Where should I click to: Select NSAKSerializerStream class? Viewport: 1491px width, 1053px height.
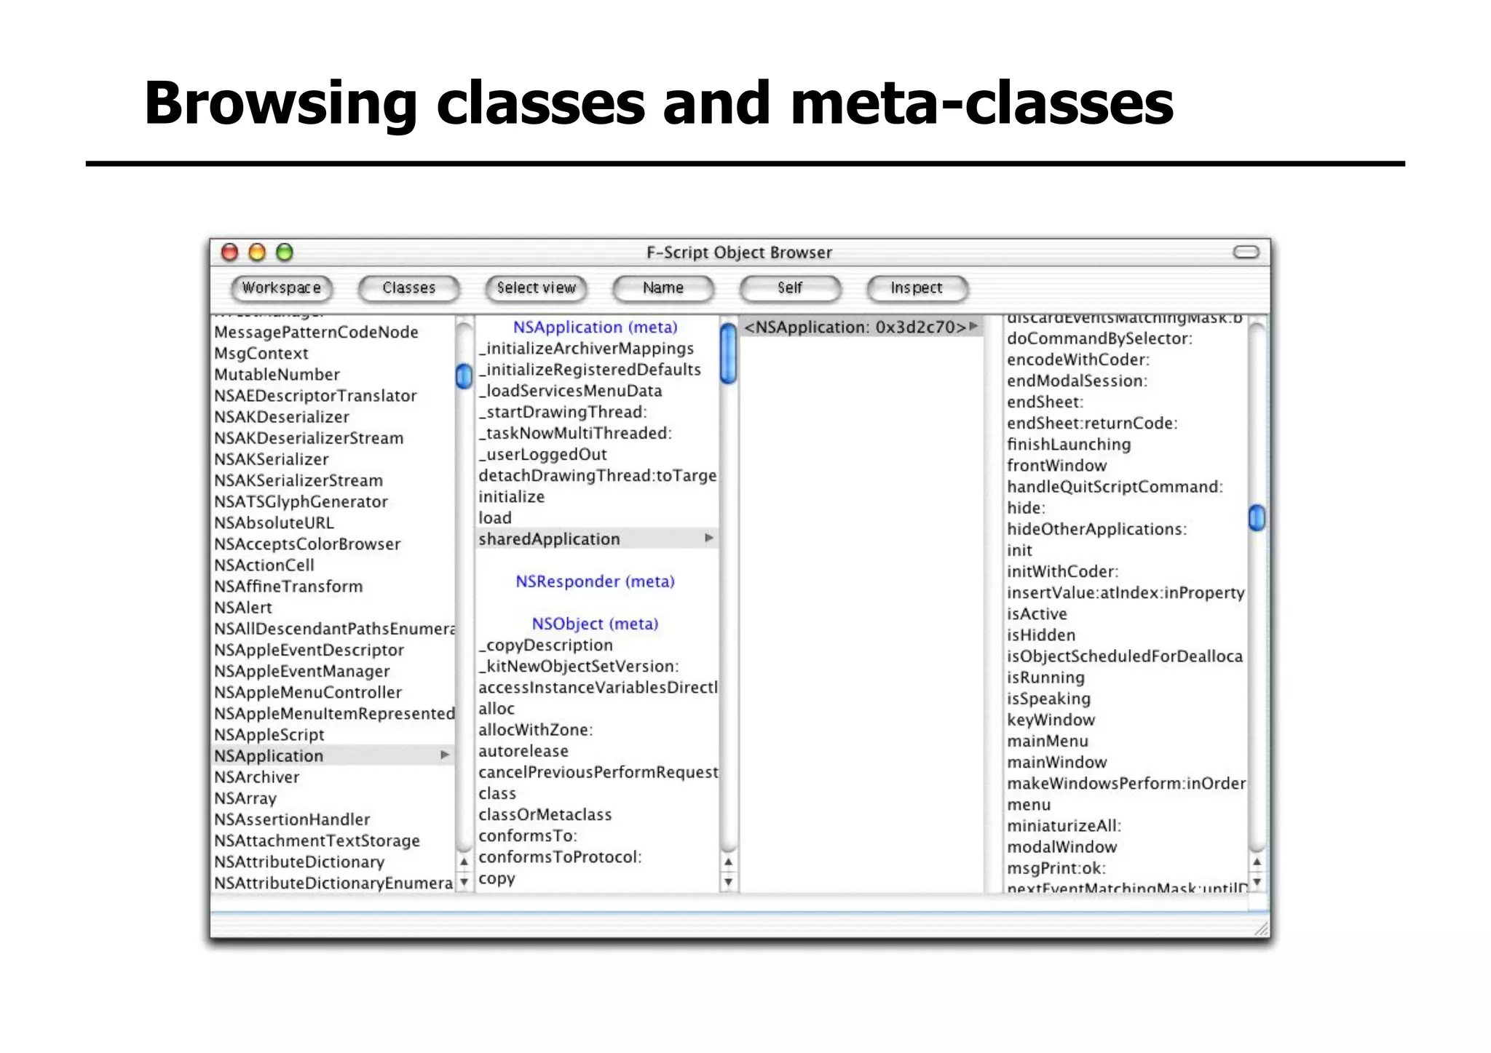click(298, 480)
